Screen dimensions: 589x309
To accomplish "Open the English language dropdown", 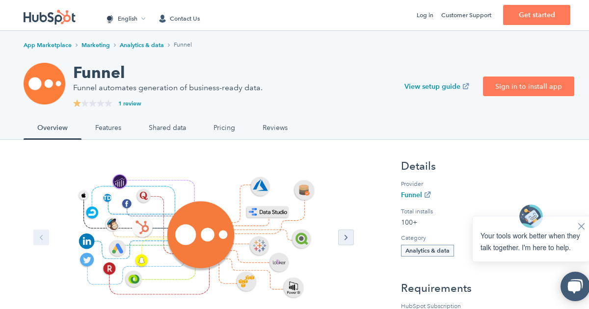I will pos(126,19).
